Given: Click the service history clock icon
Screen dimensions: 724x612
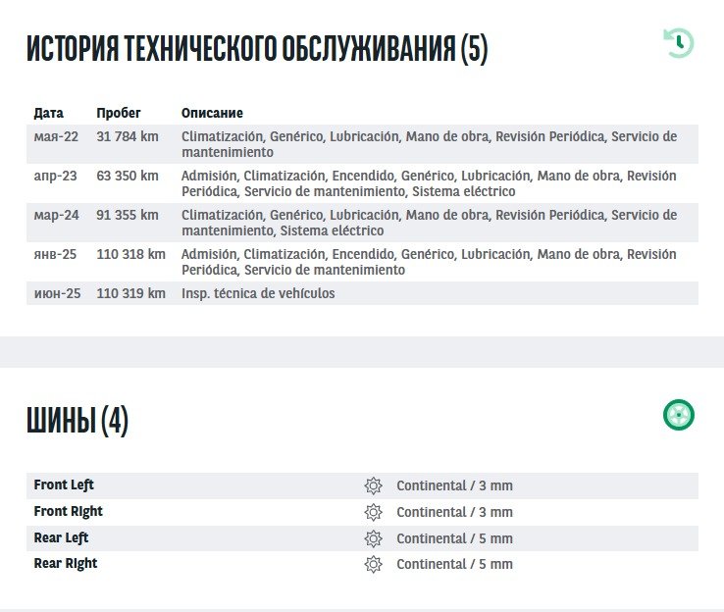Looking at the screenshot, I should [x=678, y=43].
